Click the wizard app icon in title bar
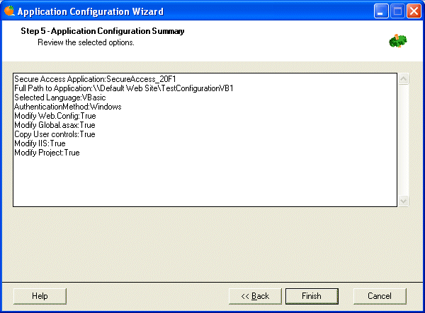The height and width of the screenshot is (313, 425). tap(8, 11)
